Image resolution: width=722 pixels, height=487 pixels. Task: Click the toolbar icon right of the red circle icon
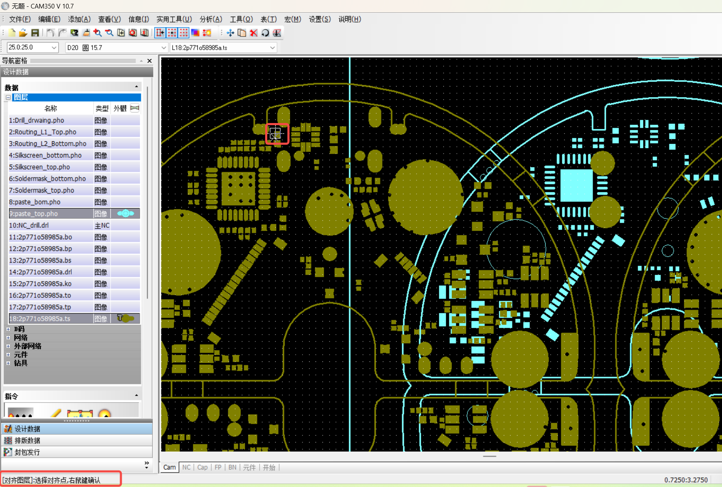coord(144,33)
